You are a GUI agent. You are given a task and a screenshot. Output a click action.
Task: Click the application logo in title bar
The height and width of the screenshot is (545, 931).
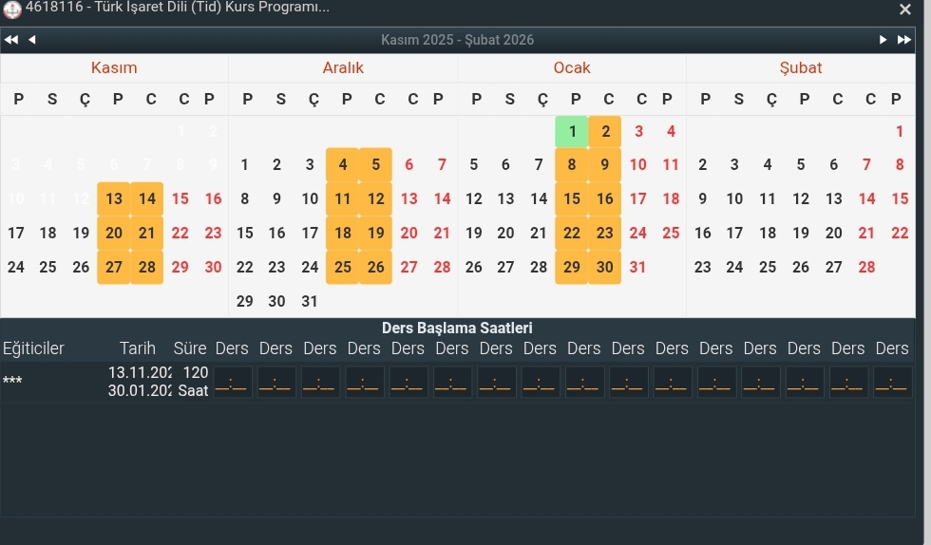pos(11,9)
